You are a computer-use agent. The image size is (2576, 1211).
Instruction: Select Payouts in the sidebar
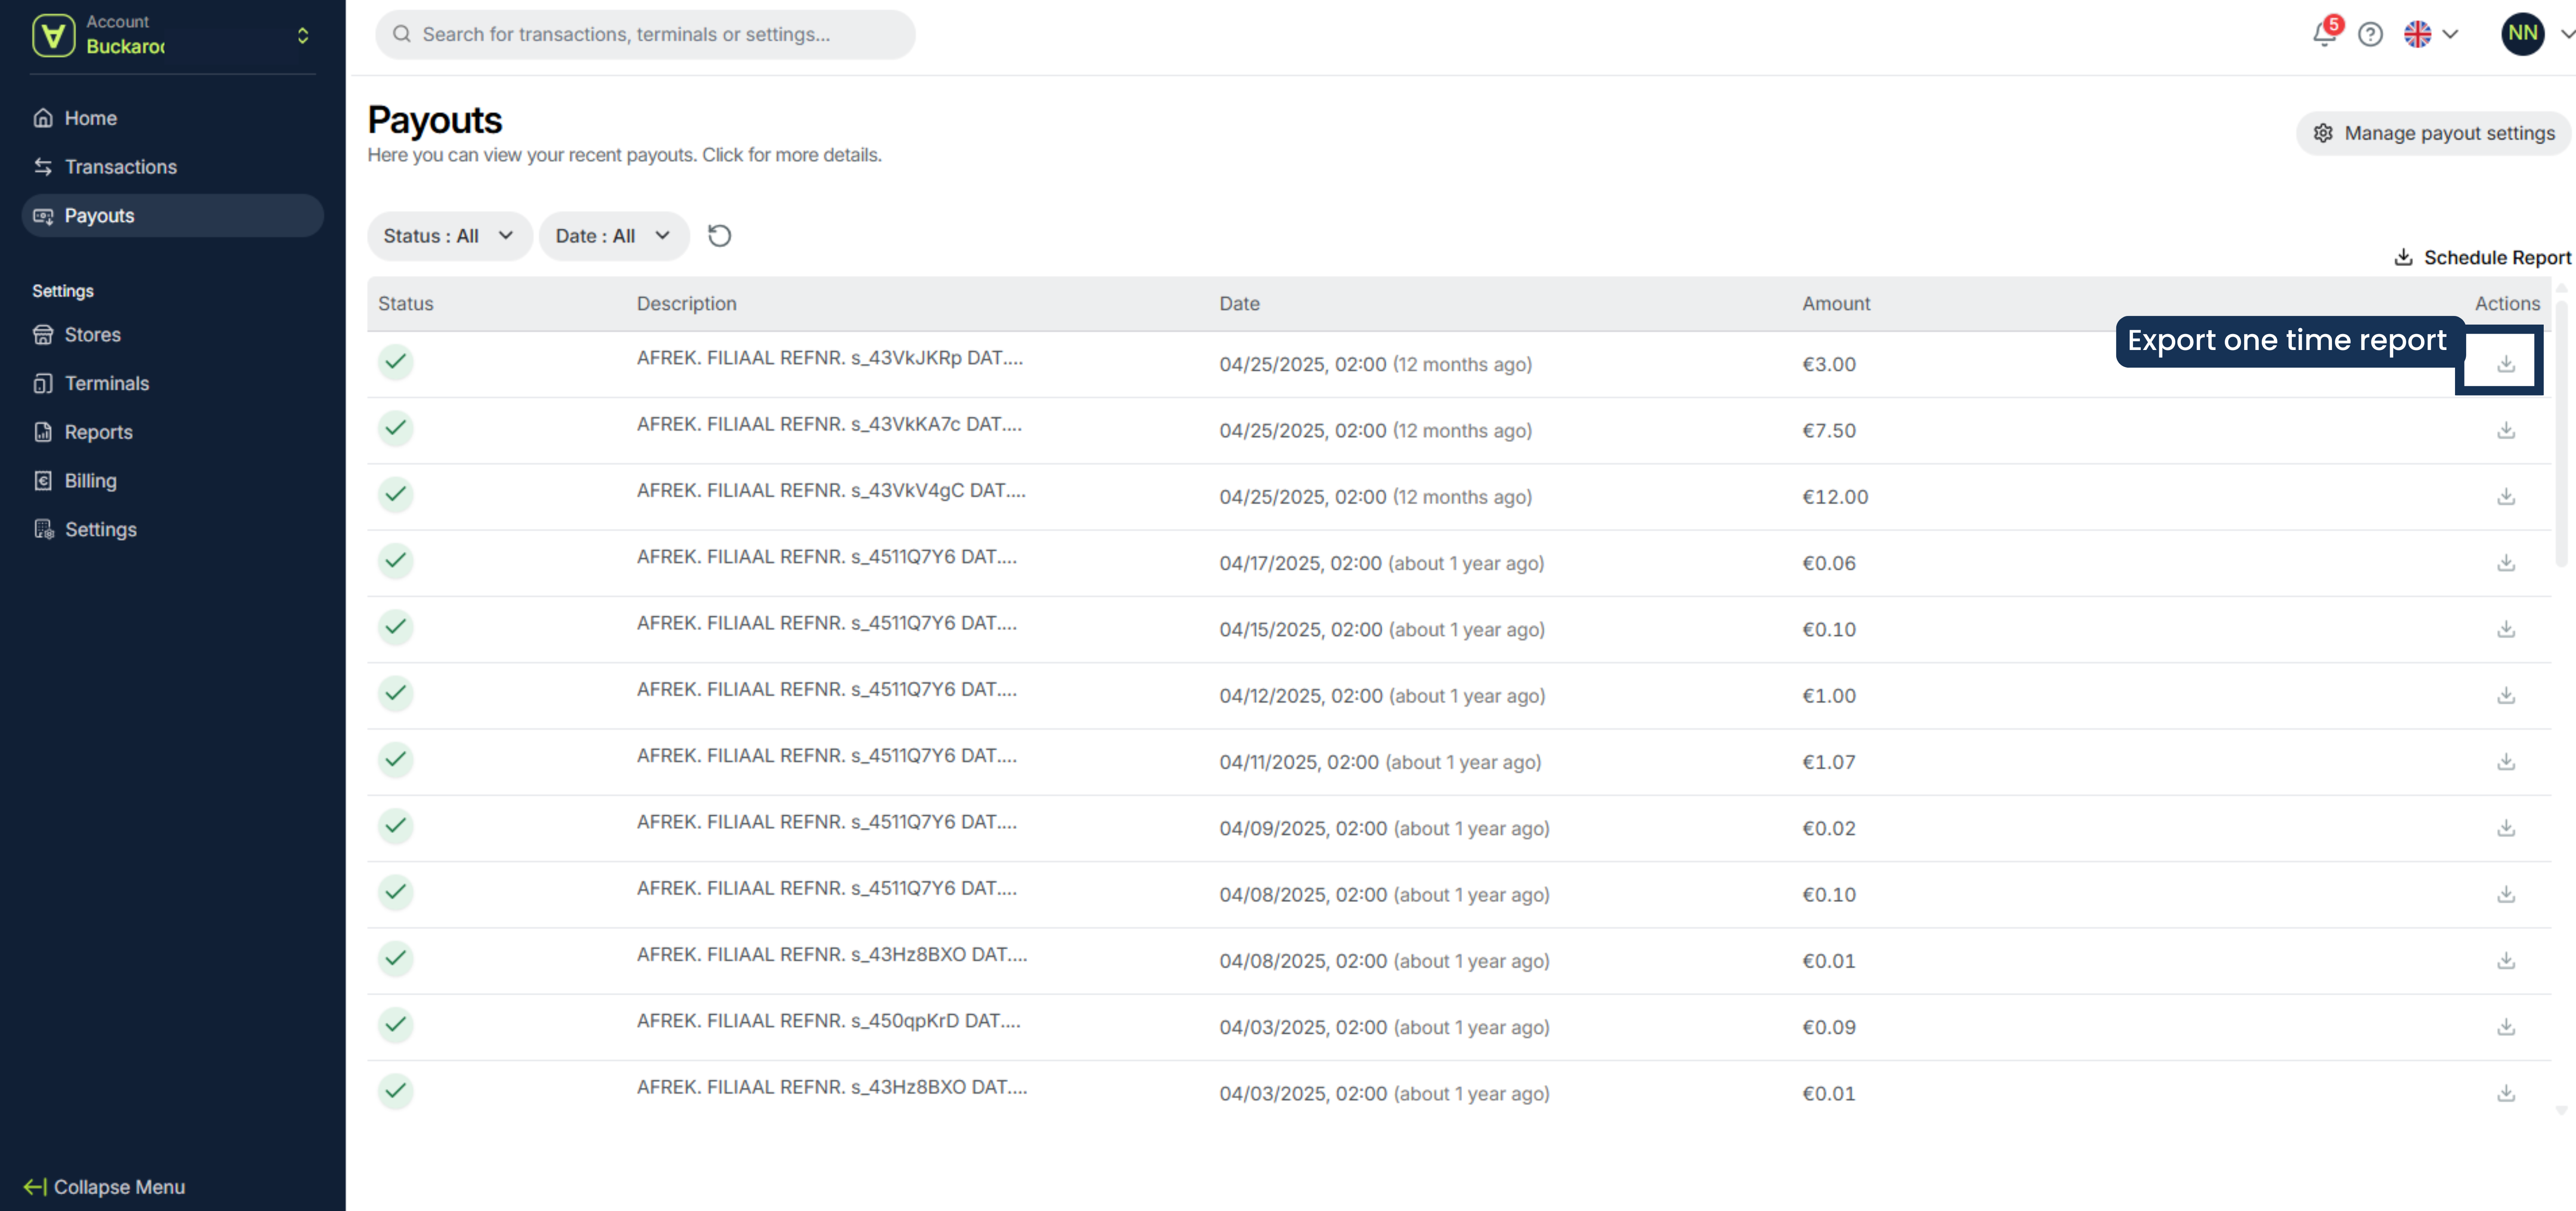(173, 216)
